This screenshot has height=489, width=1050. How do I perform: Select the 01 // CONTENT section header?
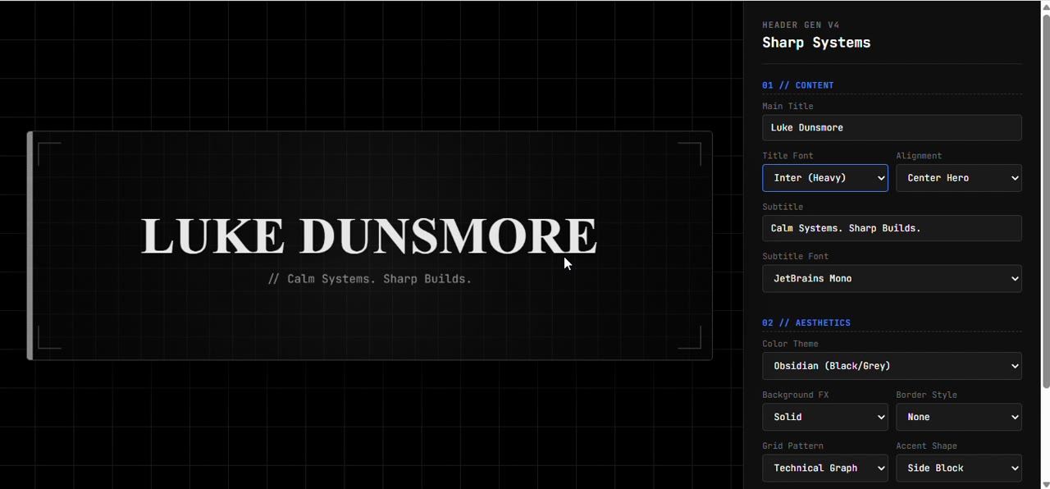797,85
